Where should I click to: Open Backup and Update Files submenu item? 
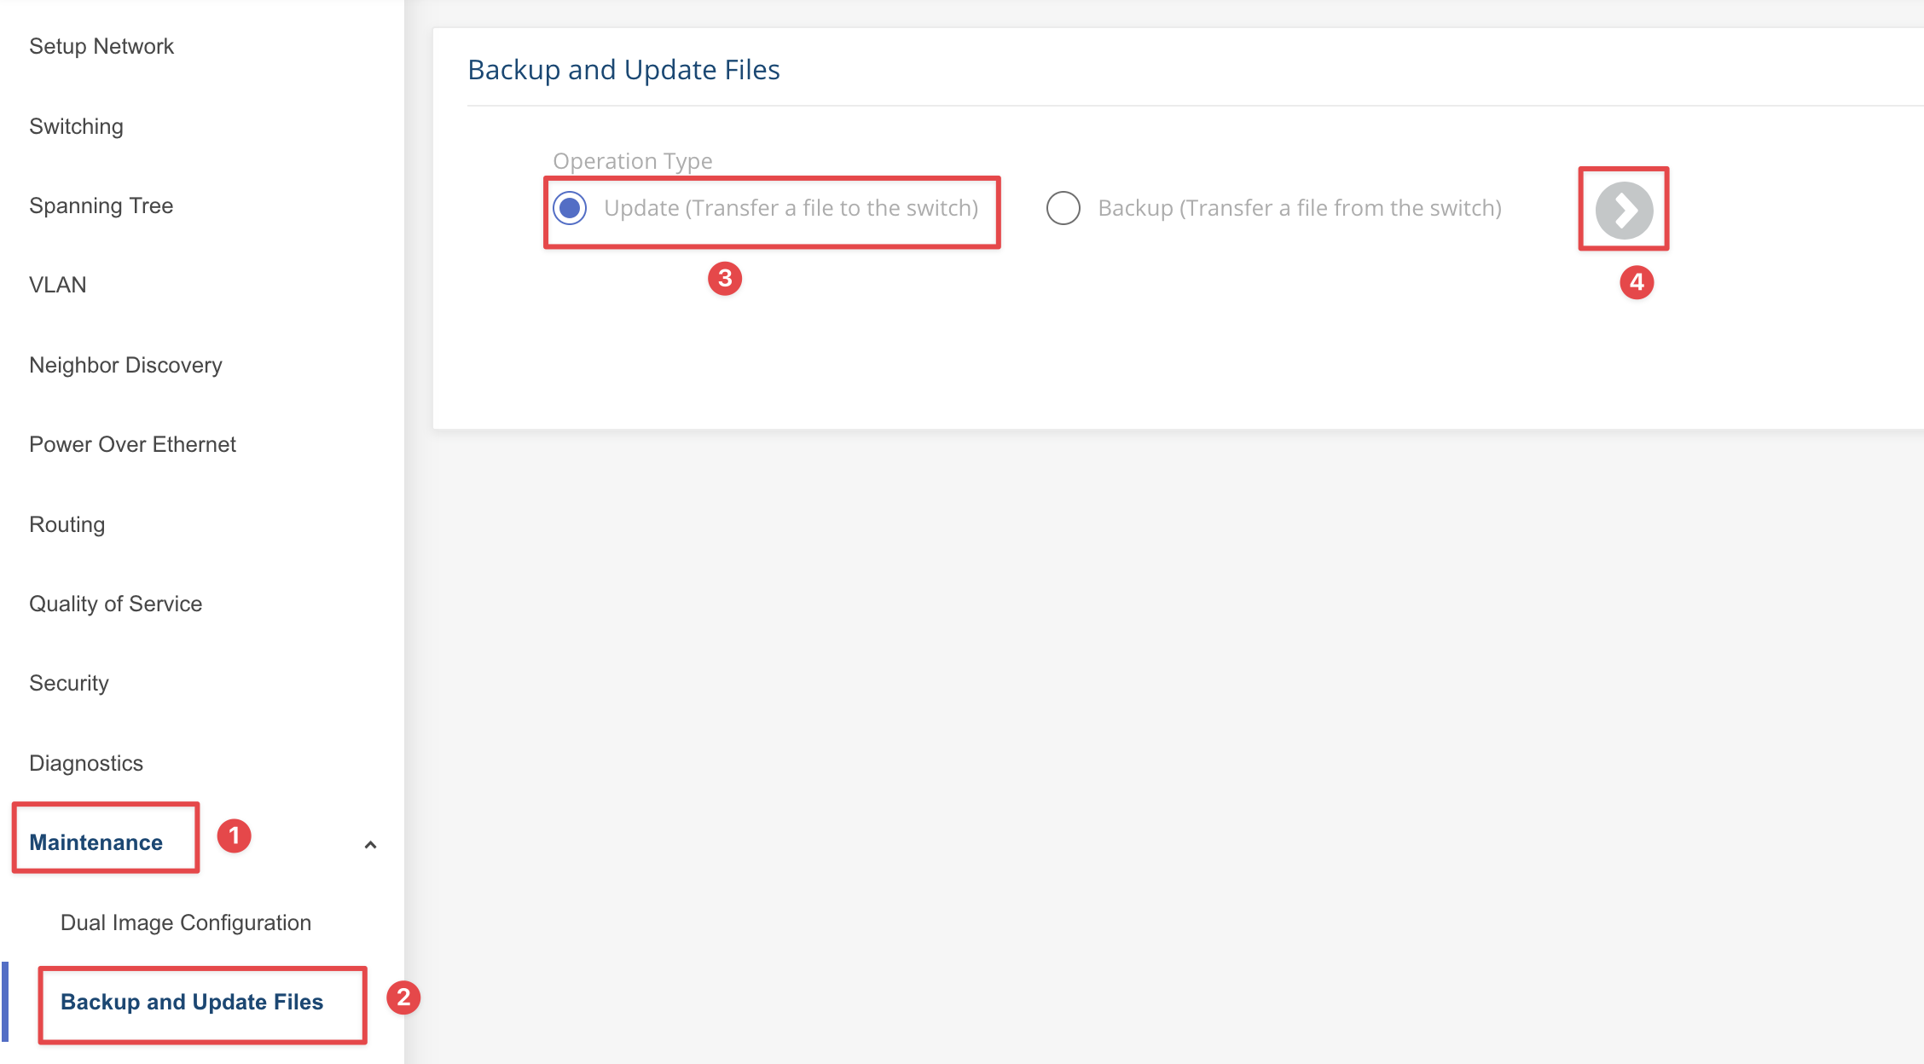pyautogui.click(x=192, y=1002)
